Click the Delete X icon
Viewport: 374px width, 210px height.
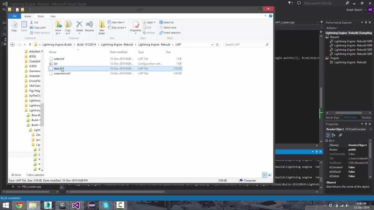(x=79, y=24)
